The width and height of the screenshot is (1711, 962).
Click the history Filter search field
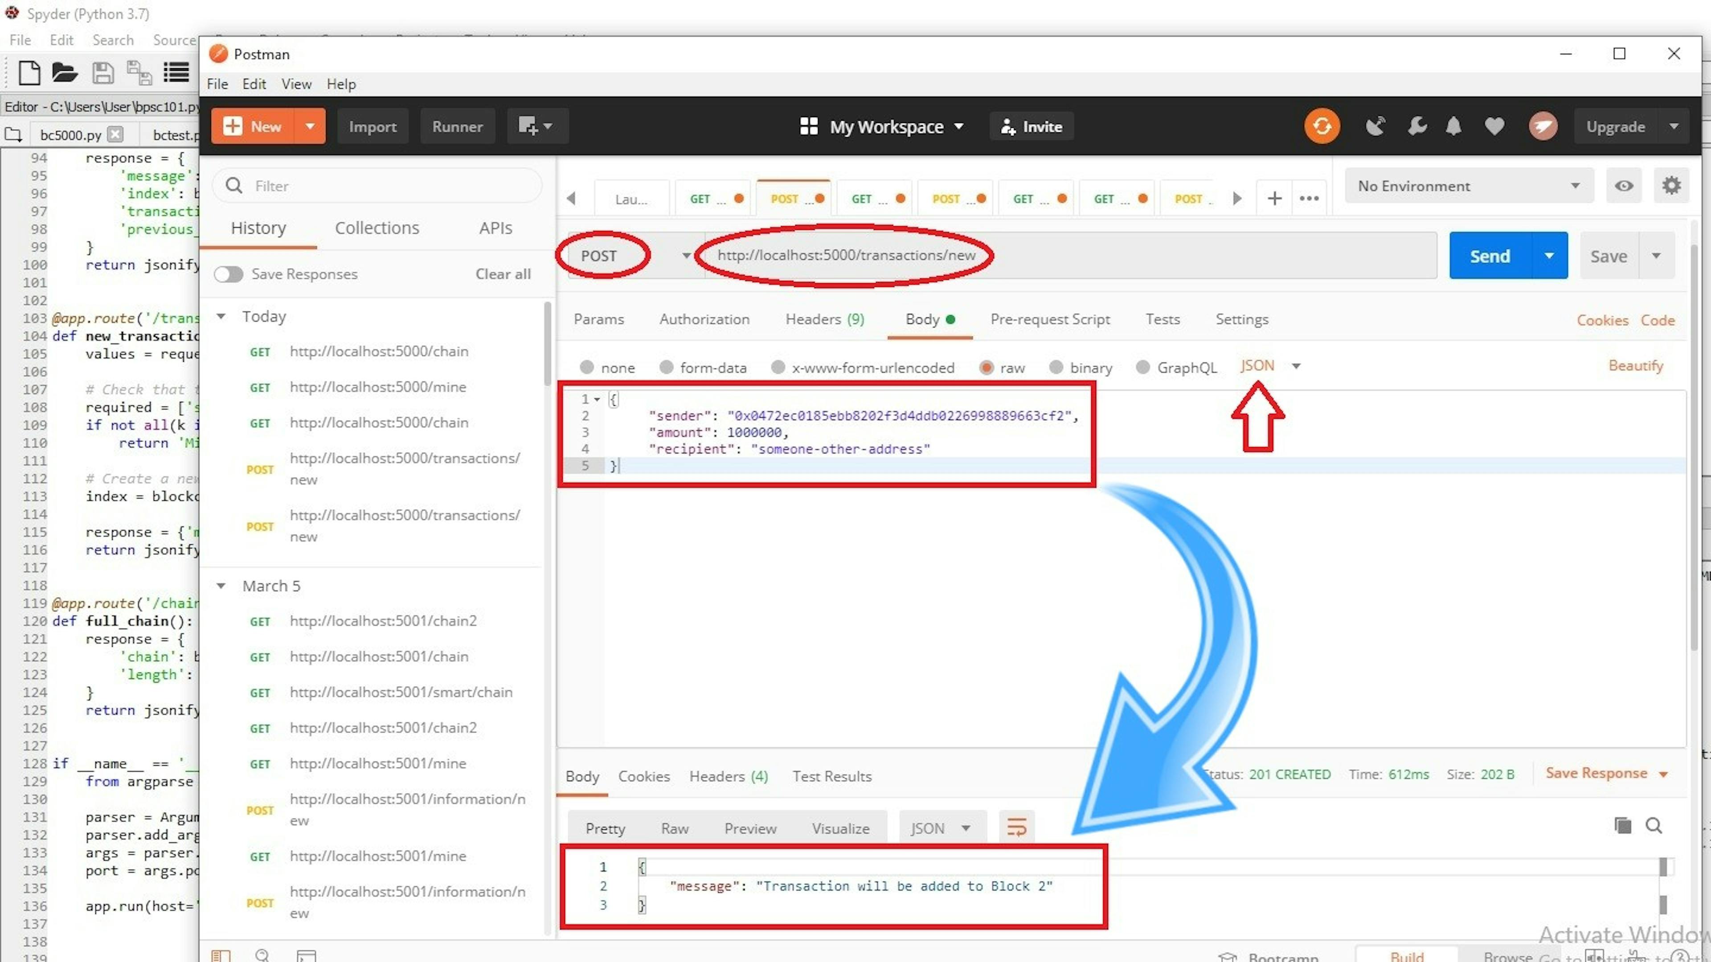click(377, 186)
